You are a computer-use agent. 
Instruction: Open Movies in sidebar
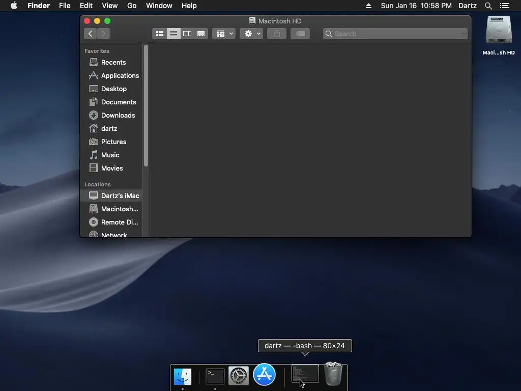pos(111,168)
